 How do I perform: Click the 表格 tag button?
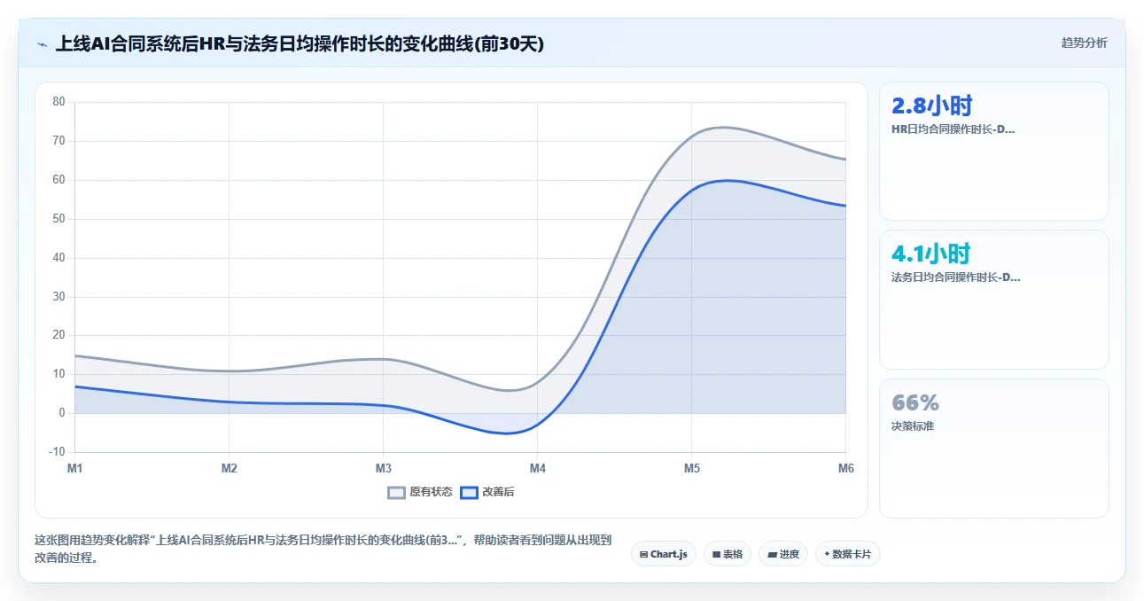[728, 554]
